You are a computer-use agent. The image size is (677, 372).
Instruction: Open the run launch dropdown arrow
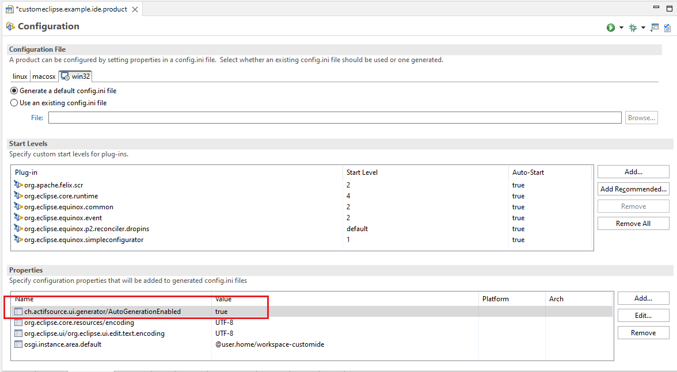[x=621, y=28]
